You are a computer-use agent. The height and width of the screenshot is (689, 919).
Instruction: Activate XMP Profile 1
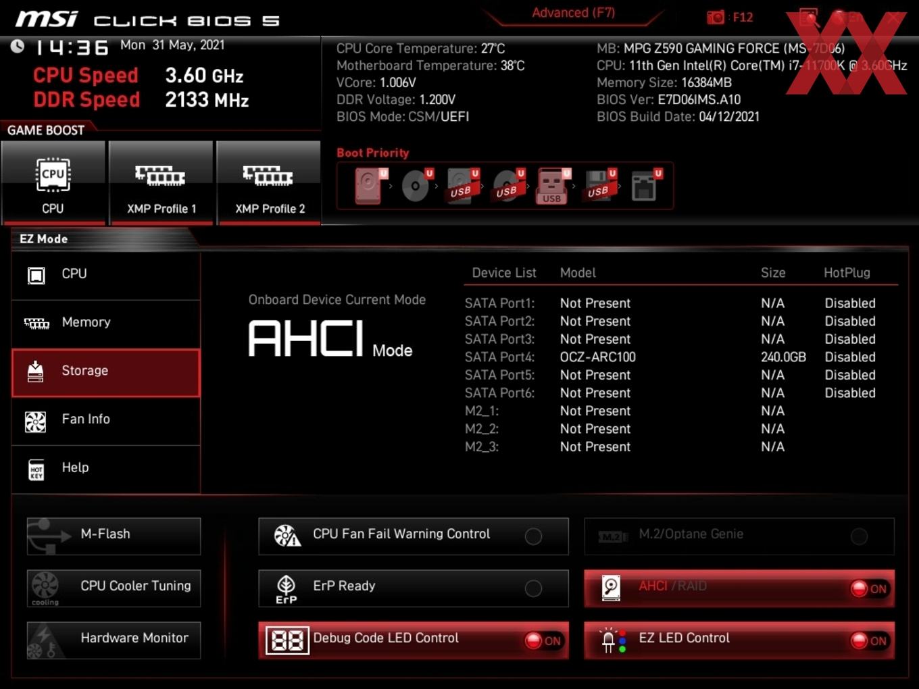[161, 182]
